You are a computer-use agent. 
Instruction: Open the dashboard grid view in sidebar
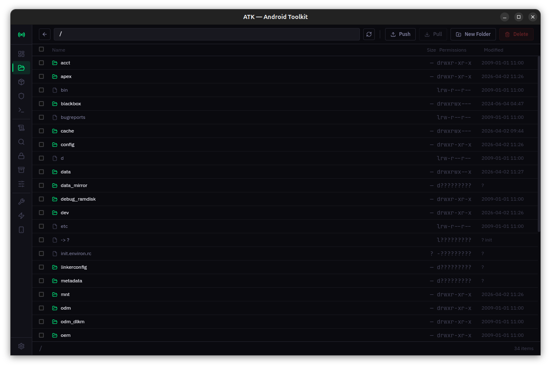coord(22,54)
